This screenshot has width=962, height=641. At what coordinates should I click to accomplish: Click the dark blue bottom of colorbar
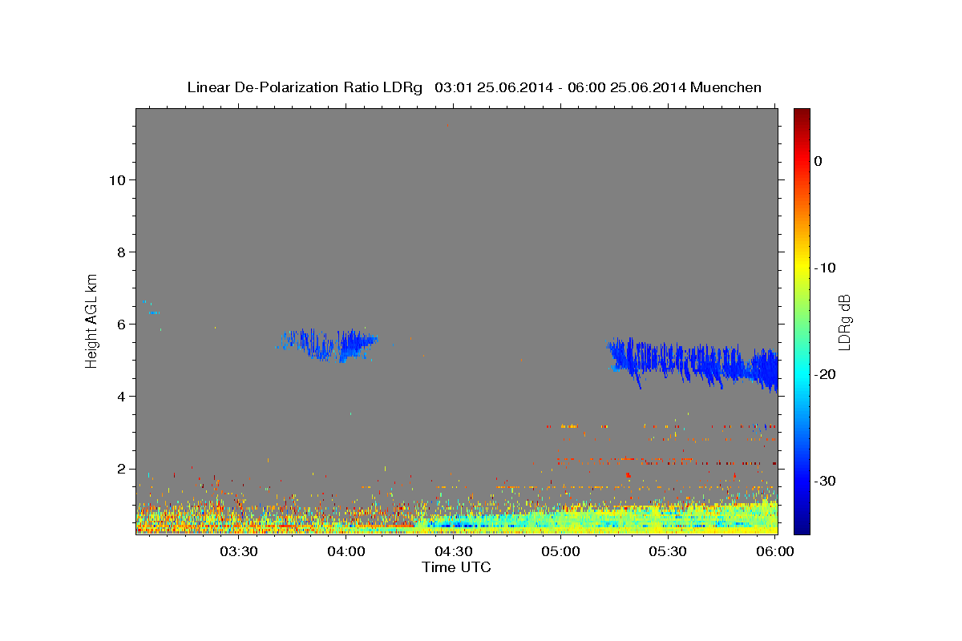point(802,525)
